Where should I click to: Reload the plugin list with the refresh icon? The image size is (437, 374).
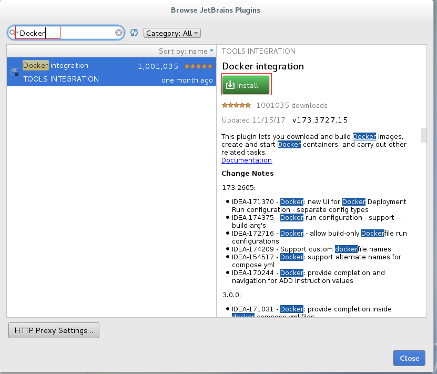[134, 33]
